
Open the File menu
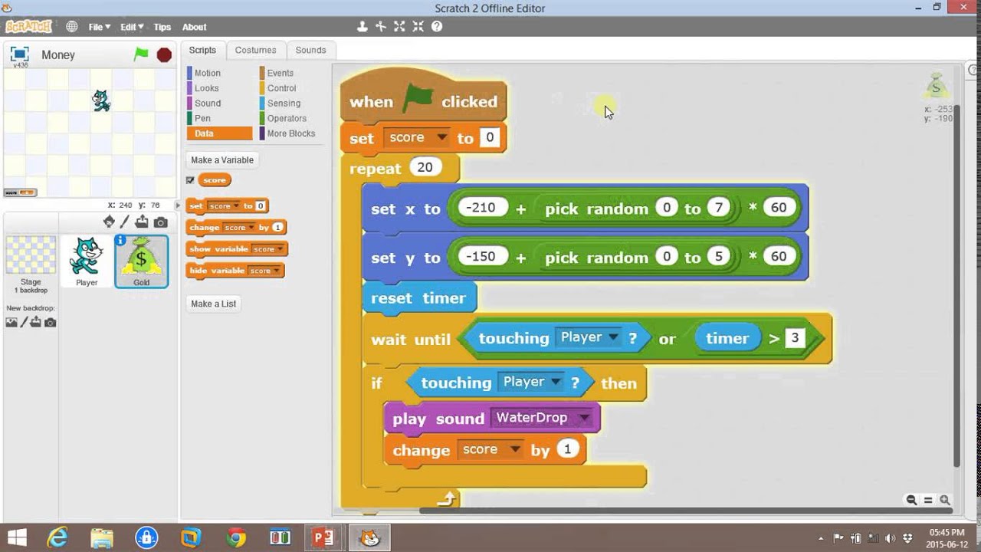click(x=100, y=27)
